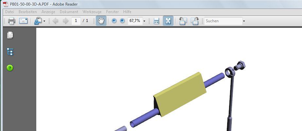
Task: Open the collaborate icon's dropdown arrow
Action: click(x=44, y=21)
